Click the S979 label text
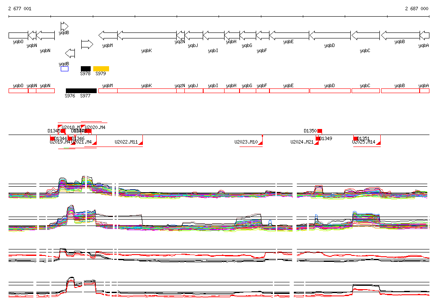438x305 pixels. click(x=101, y=73)
